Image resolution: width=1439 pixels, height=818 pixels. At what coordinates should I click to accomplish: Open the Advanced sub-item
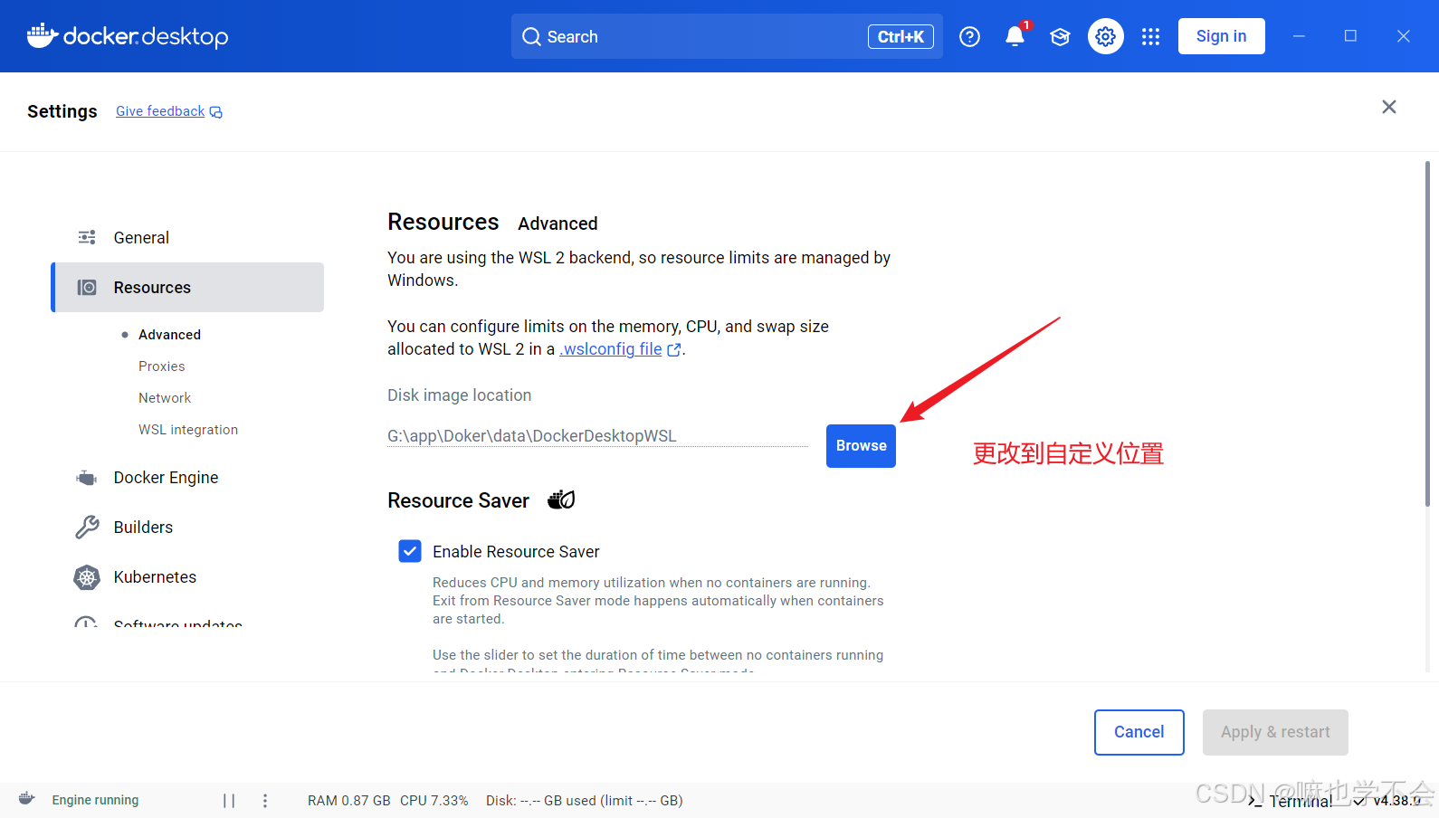point(169,335)
